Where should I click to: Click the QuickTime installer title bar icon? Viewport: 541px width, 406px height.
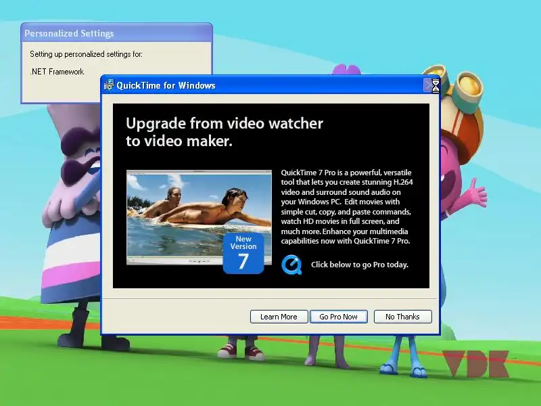pos(109,85)
